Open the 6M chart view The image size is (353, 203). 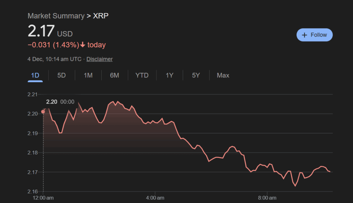pos(114,75)
